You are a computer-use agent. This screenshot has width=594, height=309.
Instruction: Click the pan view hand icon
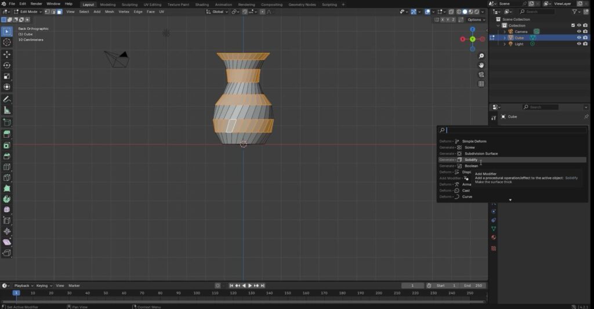pyautogui.click(x=481, y=65)
